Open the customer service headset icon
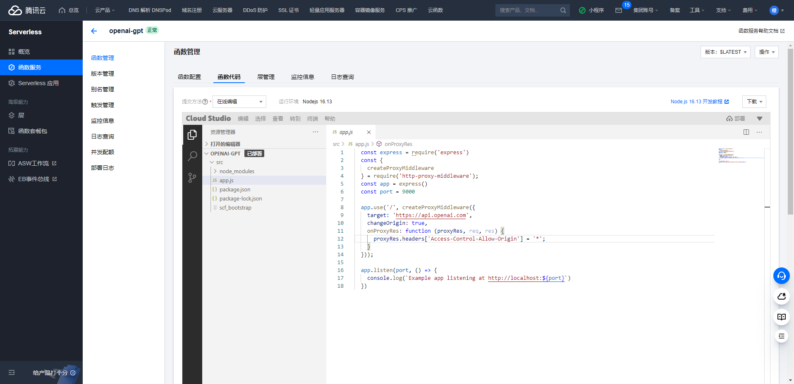 [781, 276]
